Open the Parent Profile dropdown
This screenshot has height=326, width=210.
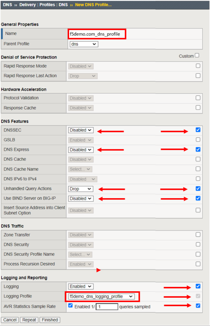(83, 43)
